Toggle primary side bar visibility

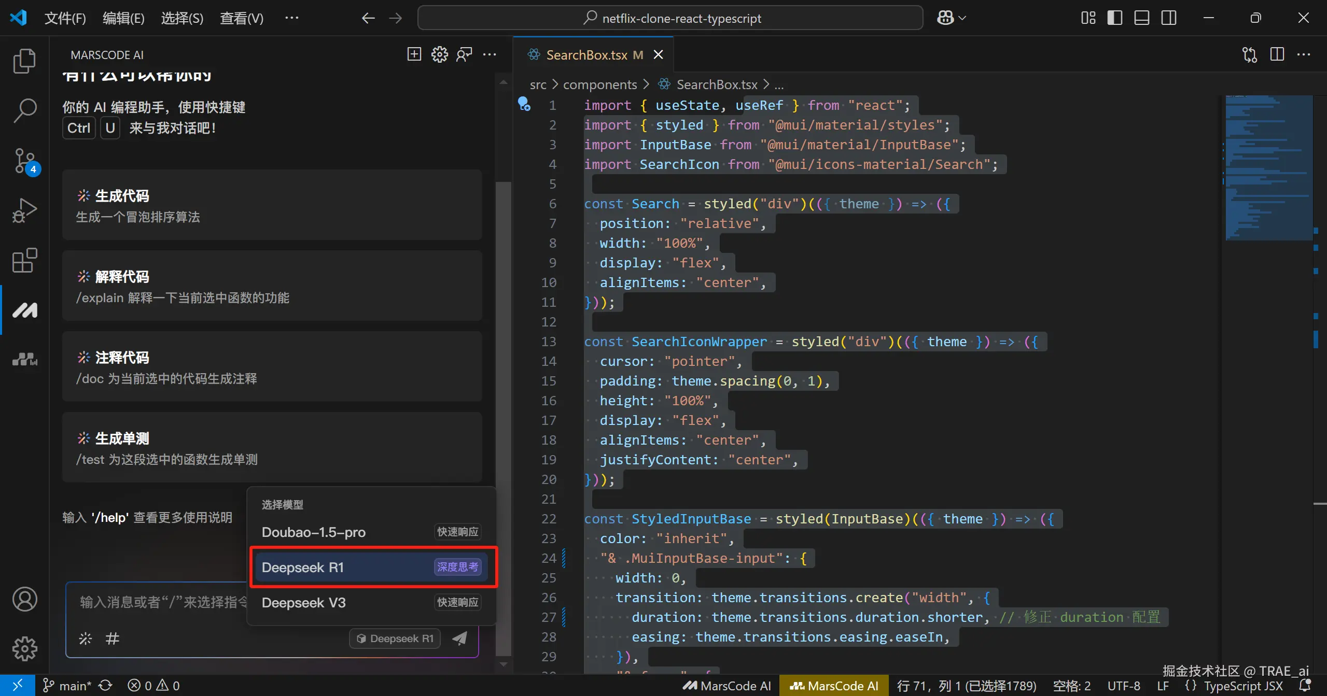point(1114,18)
